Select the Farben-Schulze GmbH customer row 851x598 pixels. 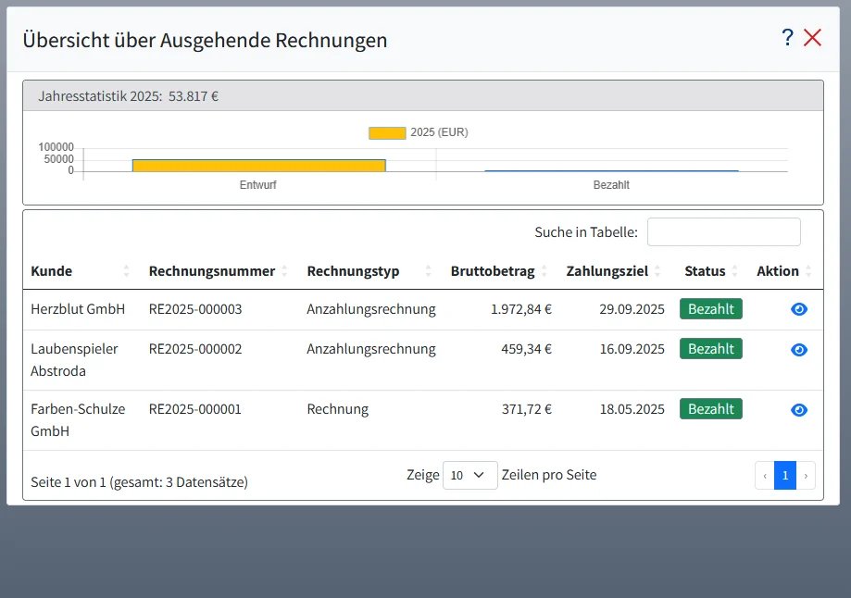(x=78, y=420)
